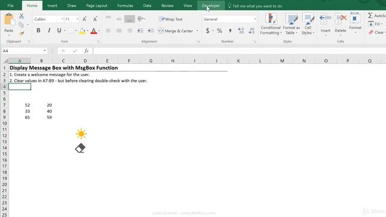The height and width of the screenshot is (217, 386).
Task: Click the Orientation text angle icon
Action: tap(141, 19)
